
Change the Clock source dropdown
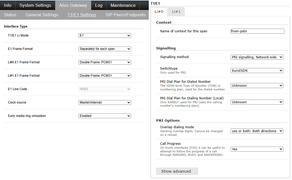click(x=105, y=102)
